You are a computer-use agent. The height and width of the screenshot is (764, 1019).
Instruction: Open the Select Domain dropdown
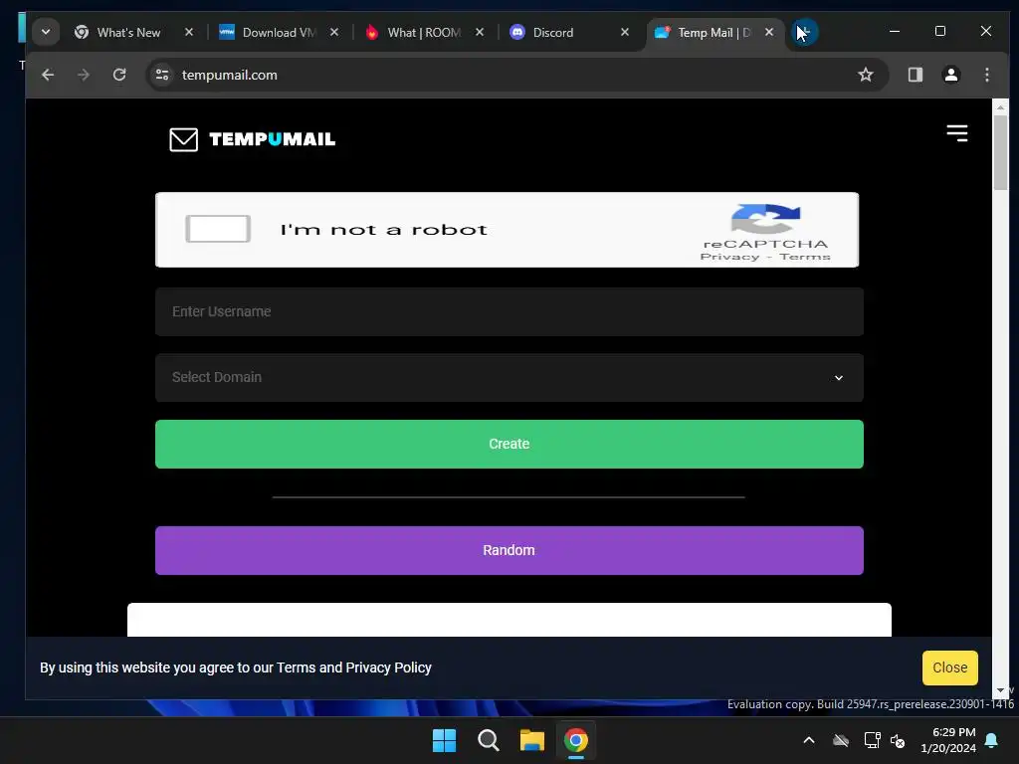click(x=509, y=377)
